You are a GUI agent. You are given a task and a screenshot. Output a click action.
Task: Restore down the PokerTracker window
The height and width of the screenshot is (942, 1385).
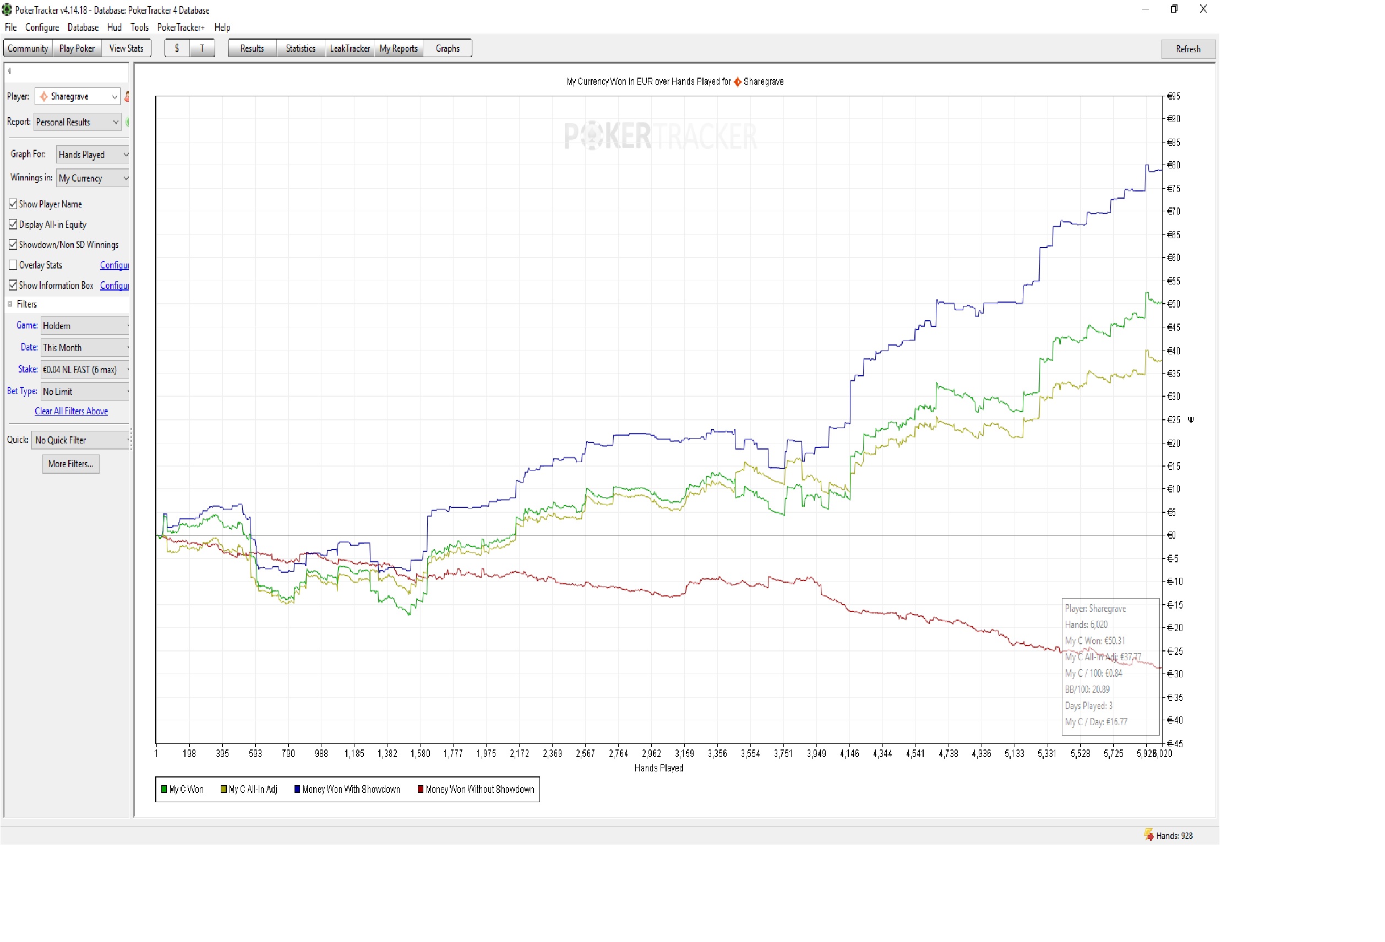coord(1174,9)
